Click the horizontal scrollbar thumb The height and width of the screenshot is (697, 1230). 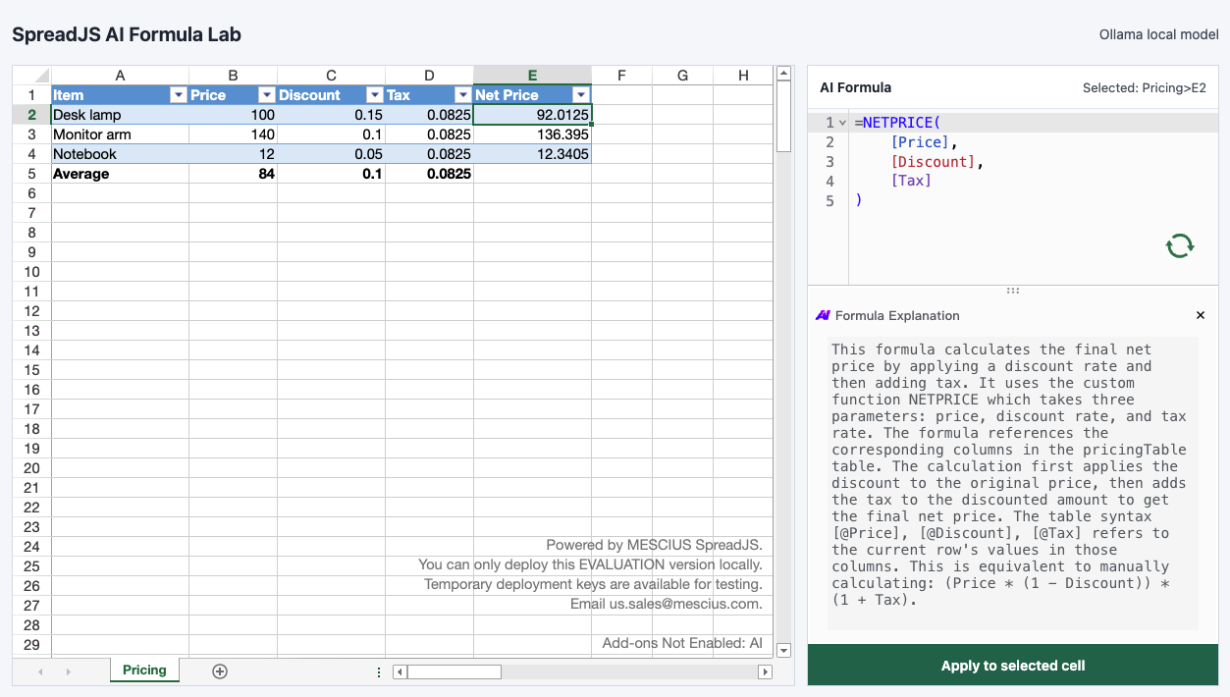[x=454, y=671]
